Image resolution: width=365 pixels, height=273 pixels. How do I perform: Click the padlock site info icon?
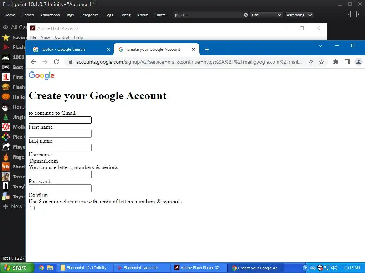click(71, 62)
